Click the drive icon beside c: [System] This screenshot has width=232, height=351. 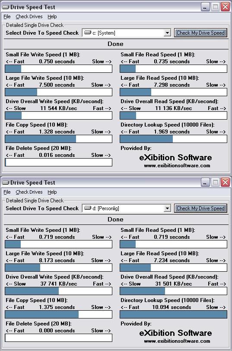88,32
